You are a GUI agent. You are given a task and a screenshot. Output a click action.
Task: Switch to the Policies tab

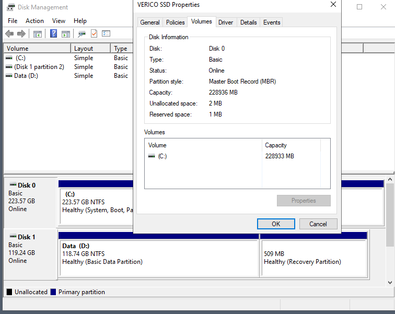click(176, 22)
